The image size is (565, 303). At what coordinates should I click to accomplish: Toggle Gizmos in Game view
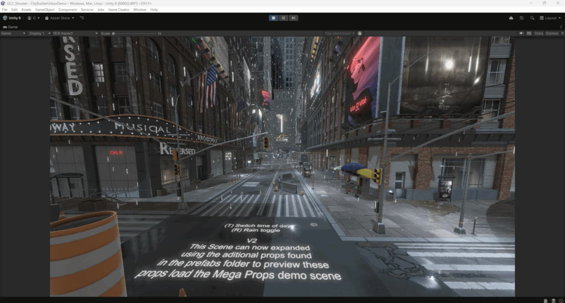click(553, 33)
